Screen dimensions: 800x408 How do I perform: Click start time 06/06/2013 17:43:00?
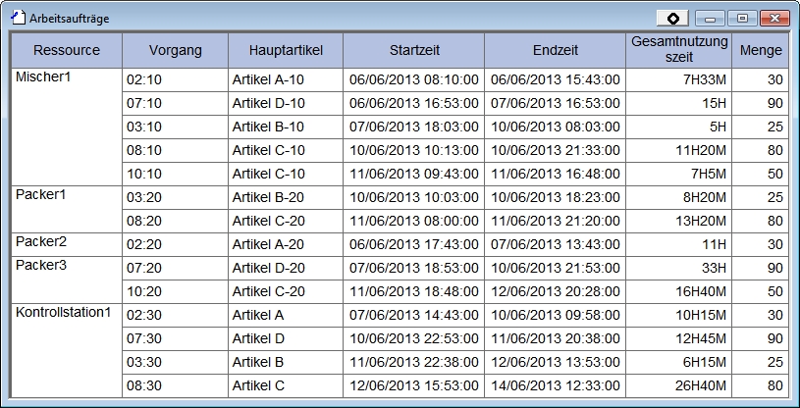click(413, 244)
